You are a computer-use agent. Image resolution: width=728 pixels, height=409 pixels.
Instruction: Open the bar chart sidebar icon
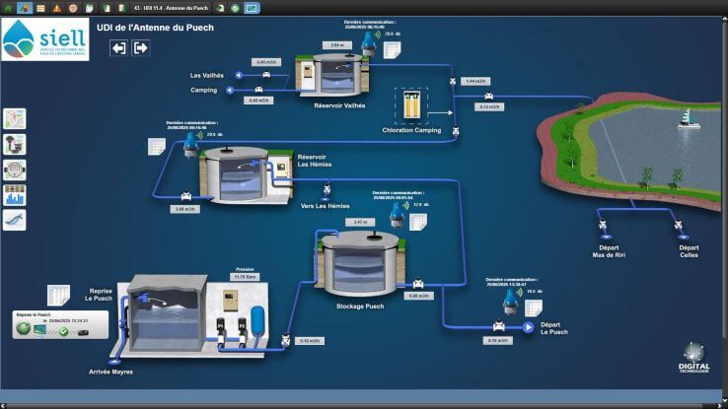pos(15,195)
